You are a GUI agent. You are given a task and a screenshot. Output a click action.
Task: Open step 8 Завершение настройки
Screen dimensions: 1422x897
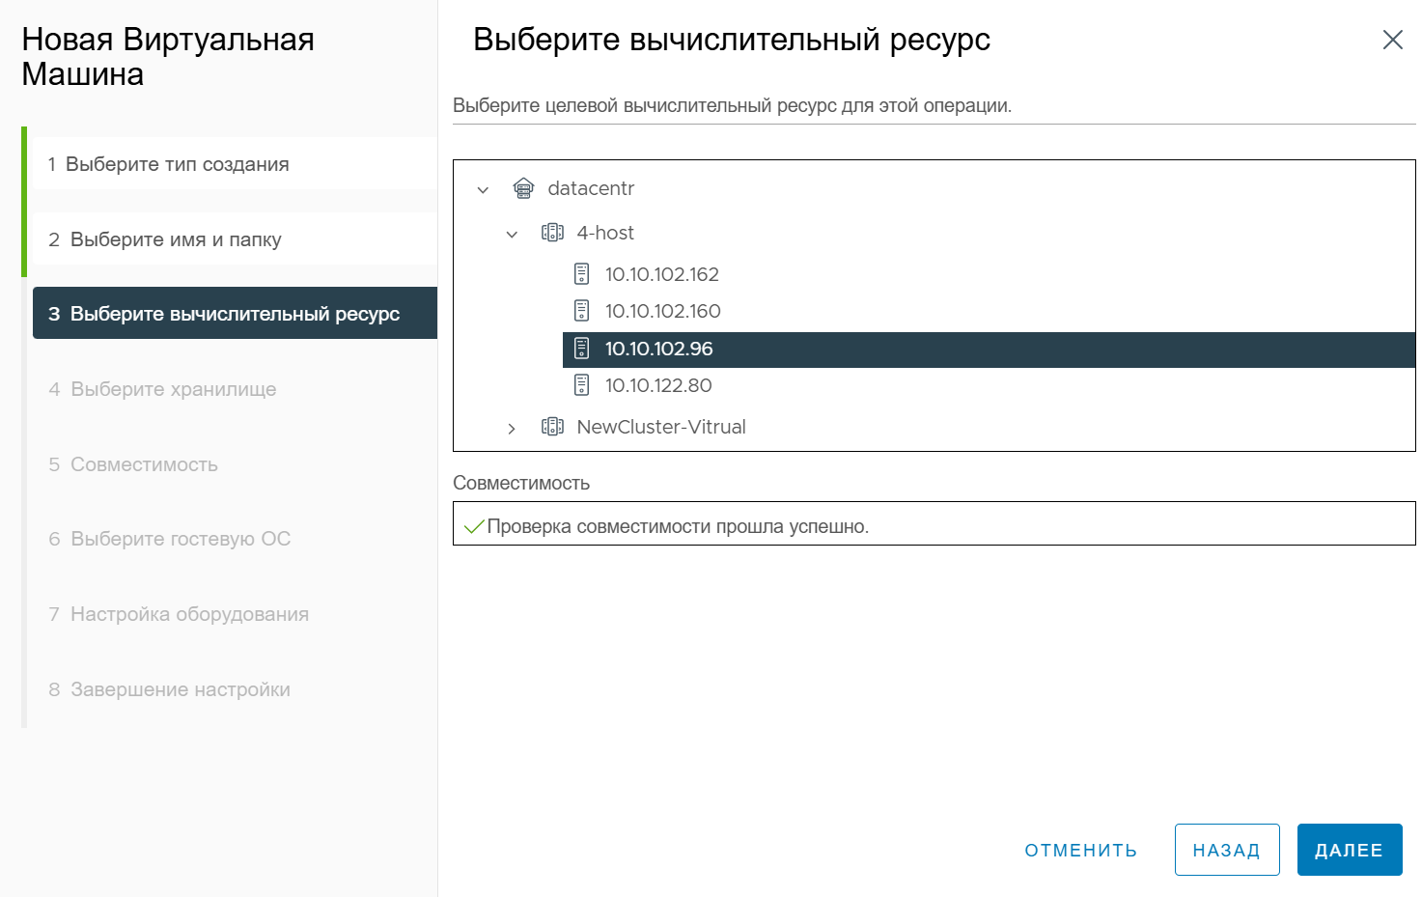[x=235, y=689]
